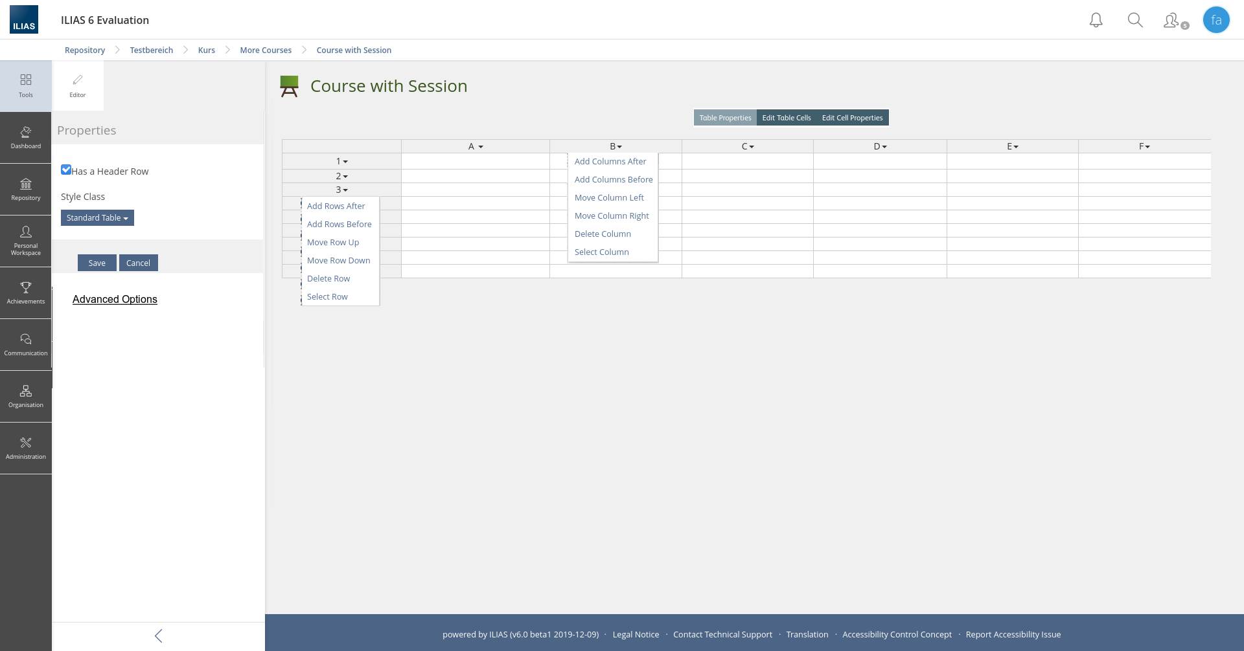1244x651 pixels.
Task: Open the notifications bell icon
Action: point(1096,20)
